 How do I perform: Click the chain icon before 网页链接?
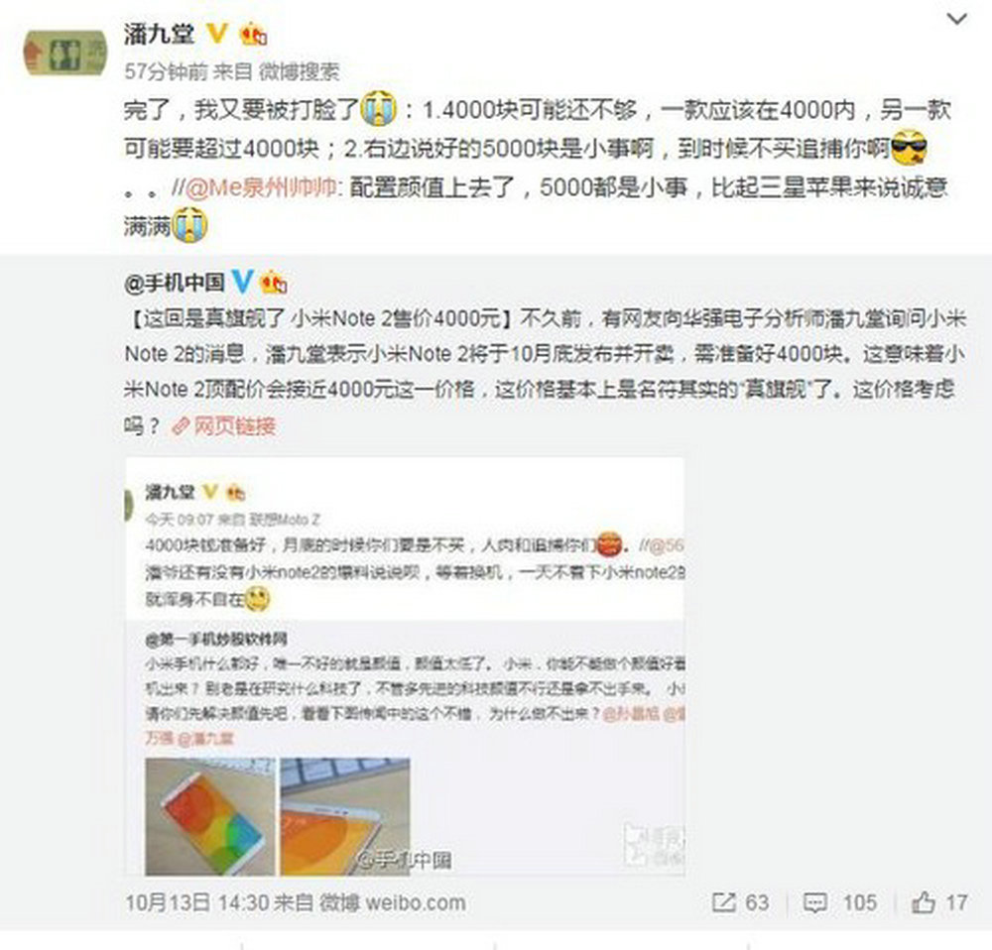coord(181,427)
